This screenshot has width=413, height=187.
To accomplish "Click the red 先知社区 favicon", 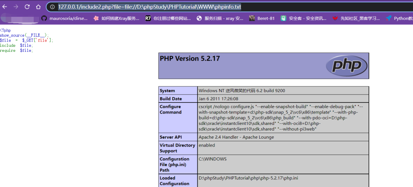I will [x=335, y=18].
